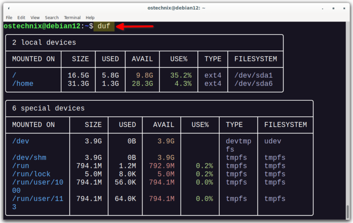This screenshot has height=223, width=353.
Task: Open the File menu
Action: pos(9,17)
